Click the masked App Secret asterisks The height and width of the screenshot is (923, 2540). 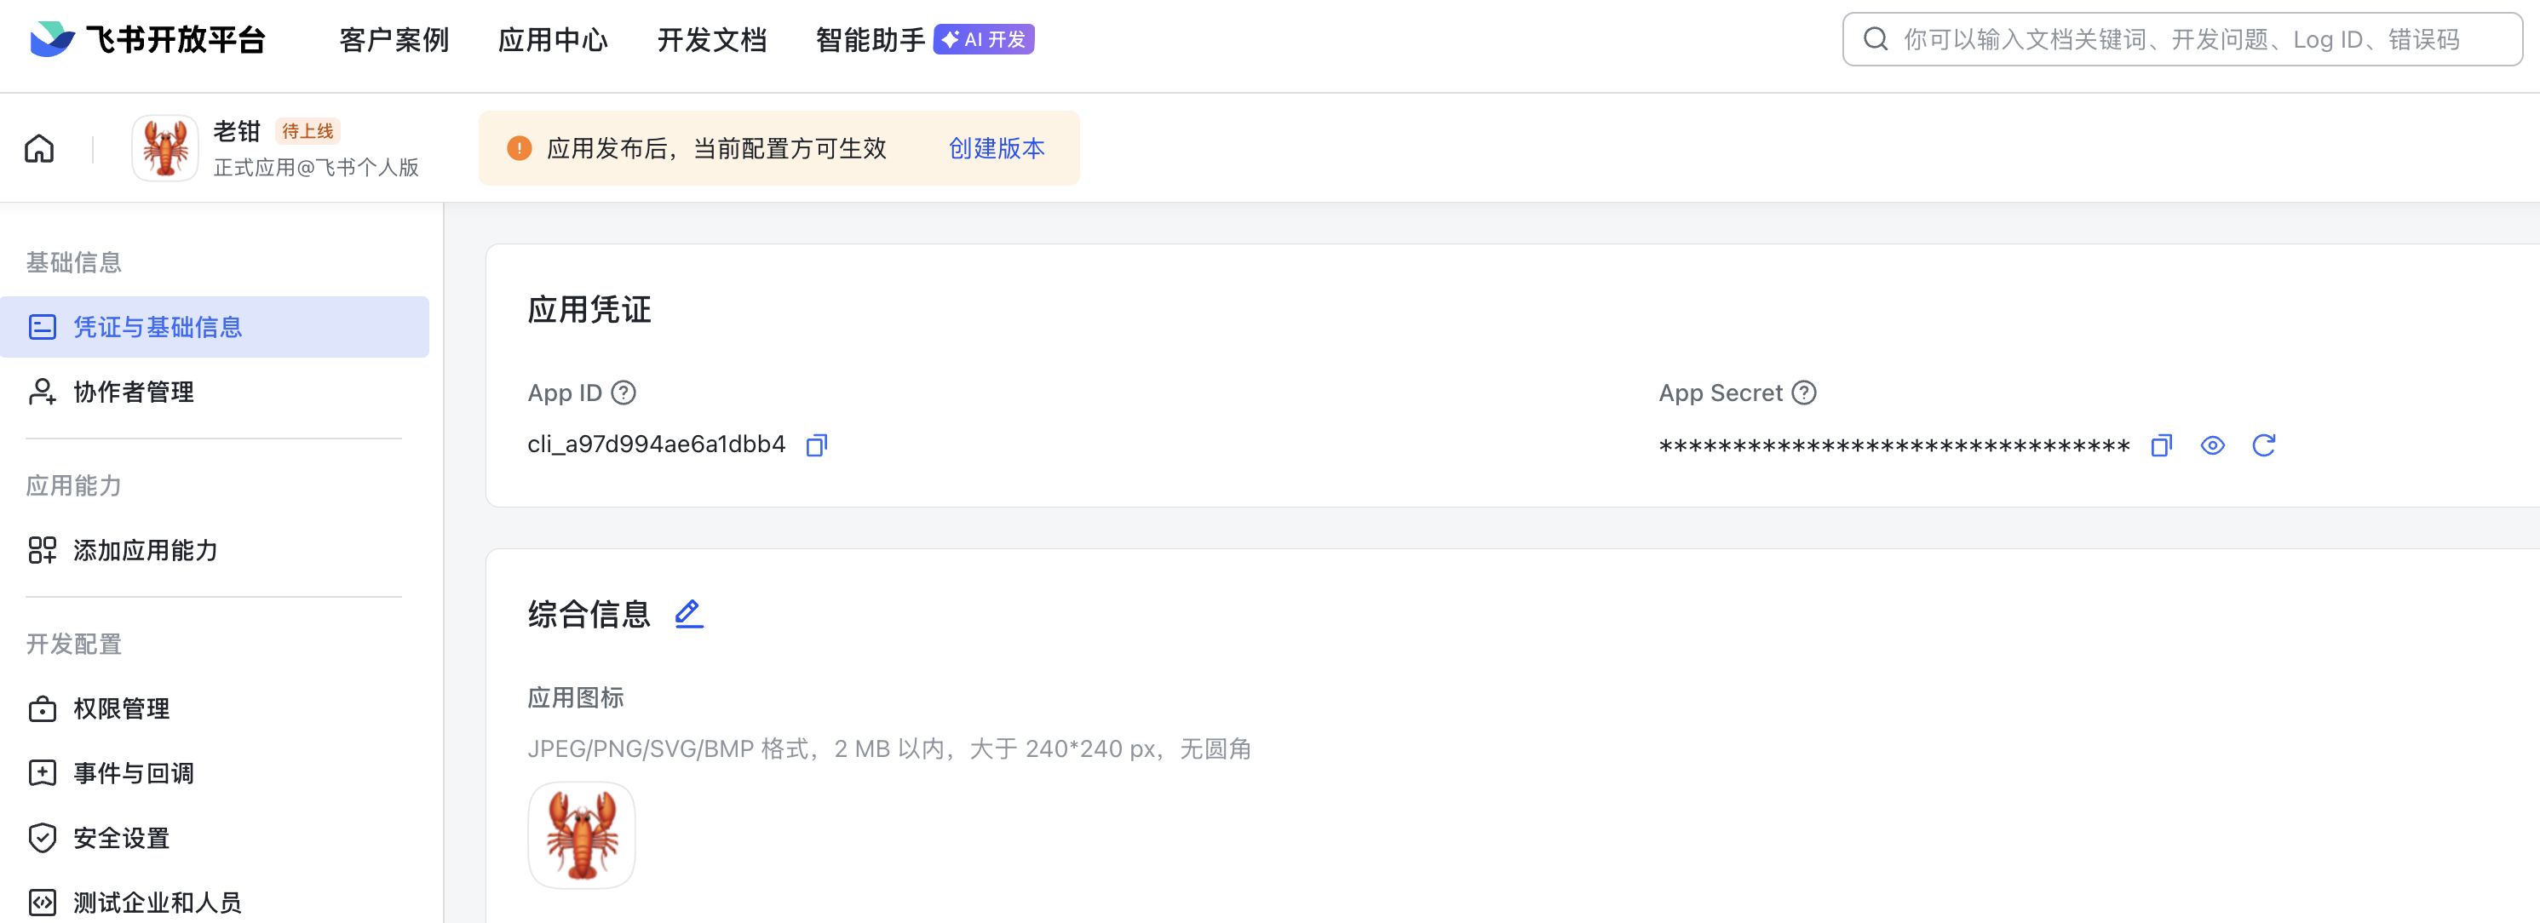pyautogui.click(x=1894, y=447)
